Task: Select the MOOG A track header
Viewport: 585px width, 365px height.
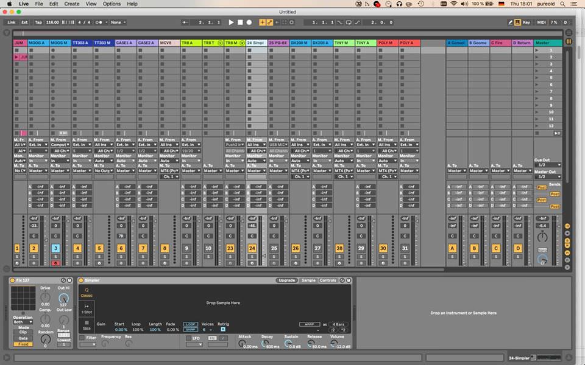Action: 38,43
